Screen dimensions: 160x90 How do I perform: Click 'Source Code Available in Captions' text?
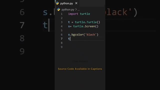tap(80, 69)
